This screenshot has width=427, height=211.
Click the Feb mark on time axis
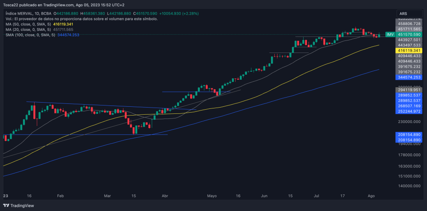point(60,195)
